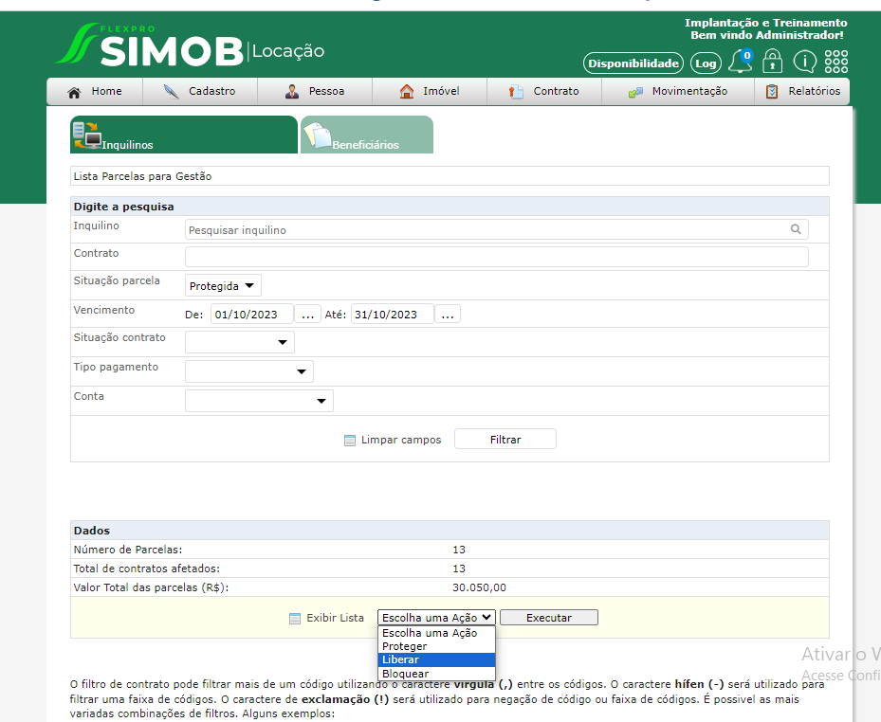Click the Cadastro pen icon
The image size is (881, 722).
(171, 92)
